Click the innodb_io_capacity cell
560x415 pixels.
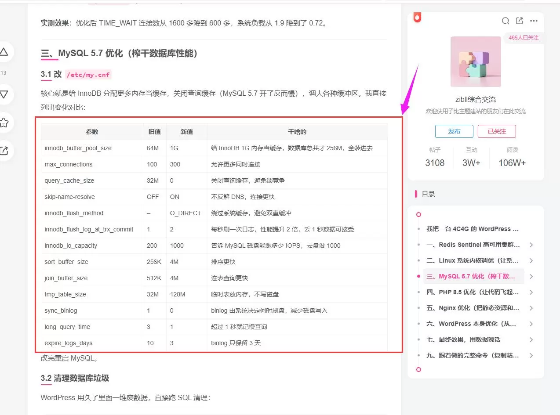coord(92,245)
